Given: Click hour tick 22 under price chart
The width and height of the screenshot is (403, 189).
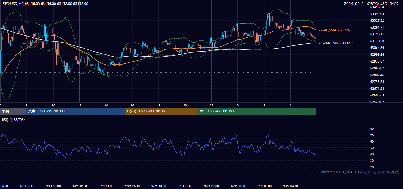Looking at the screenshot, I should 211,105.
